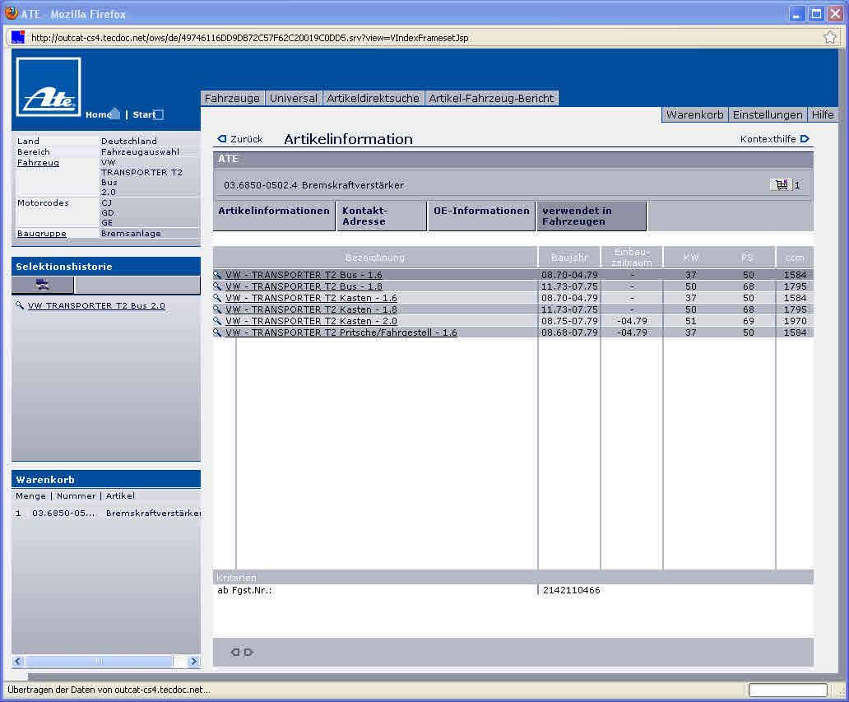Click the Baugruppe link in sidebar

[41, 234]
